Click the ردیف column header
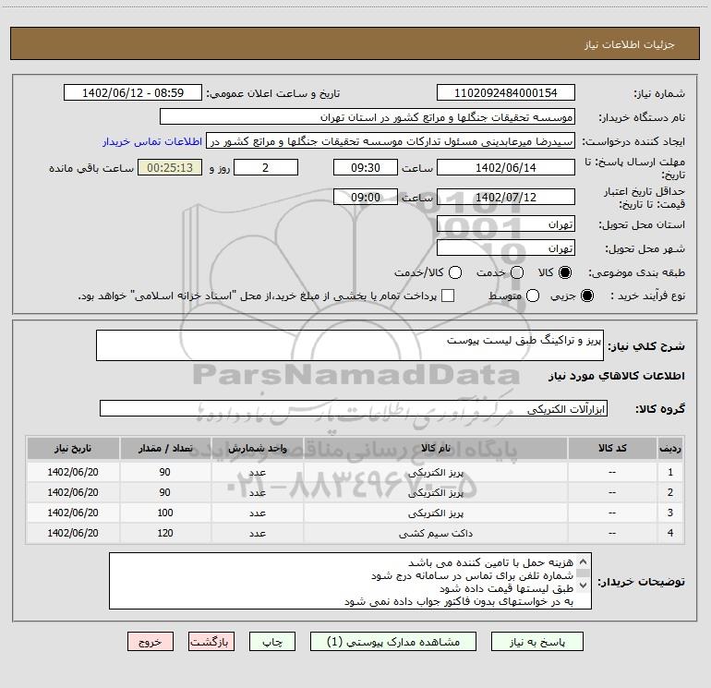The width and height of the screenshot is (711, 688). click(x=670, y=449)
